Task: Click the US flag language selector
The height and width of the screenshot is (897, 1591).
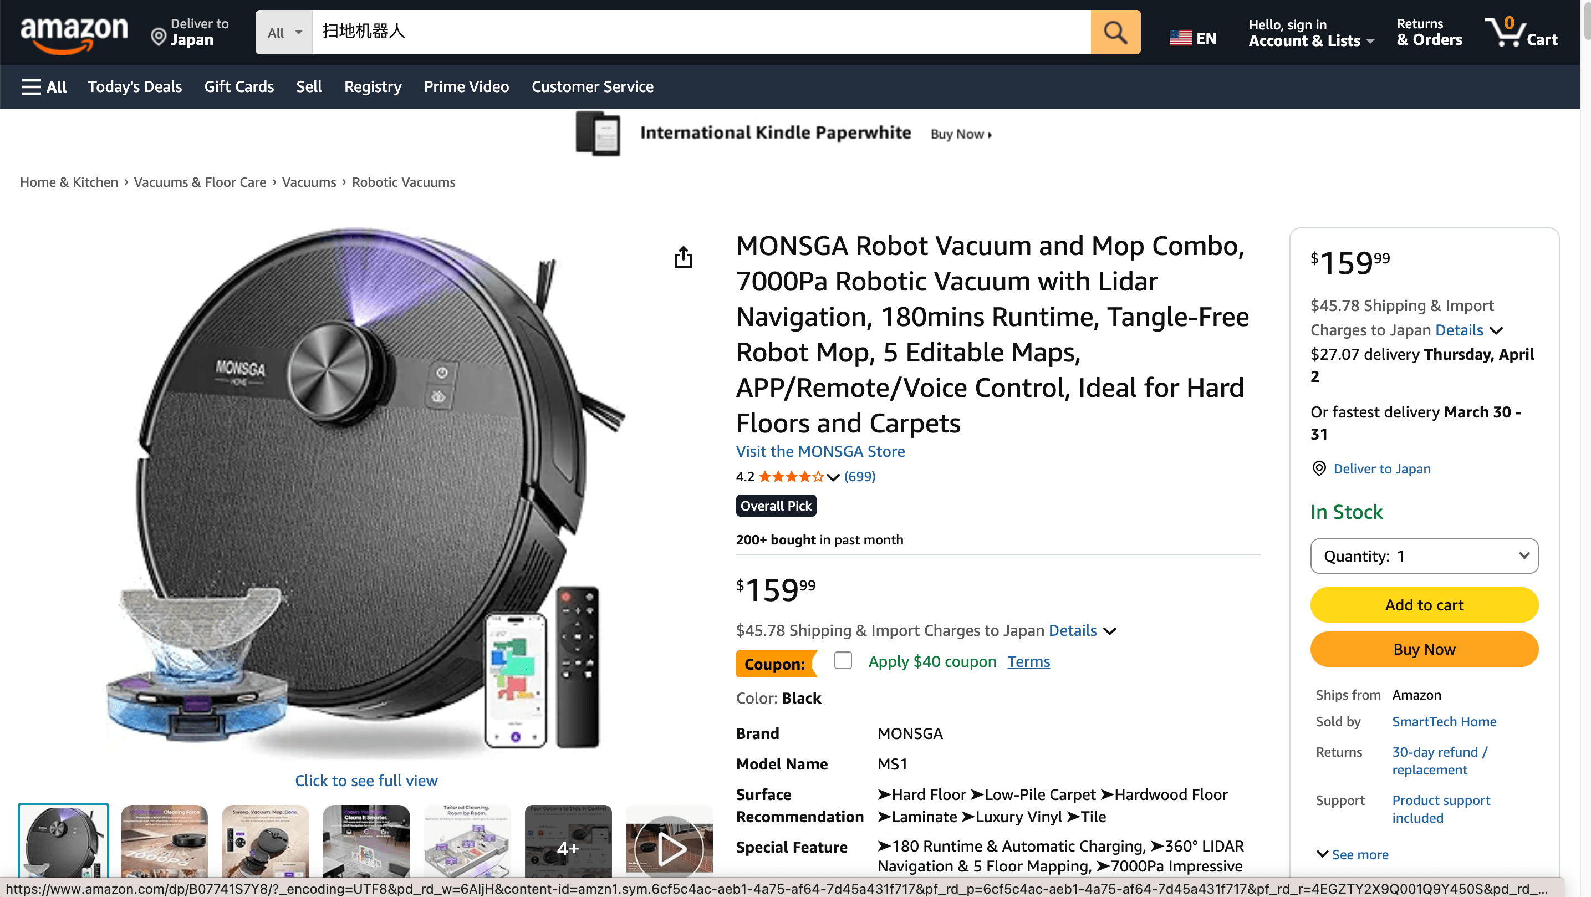Action: (1181, 37)
